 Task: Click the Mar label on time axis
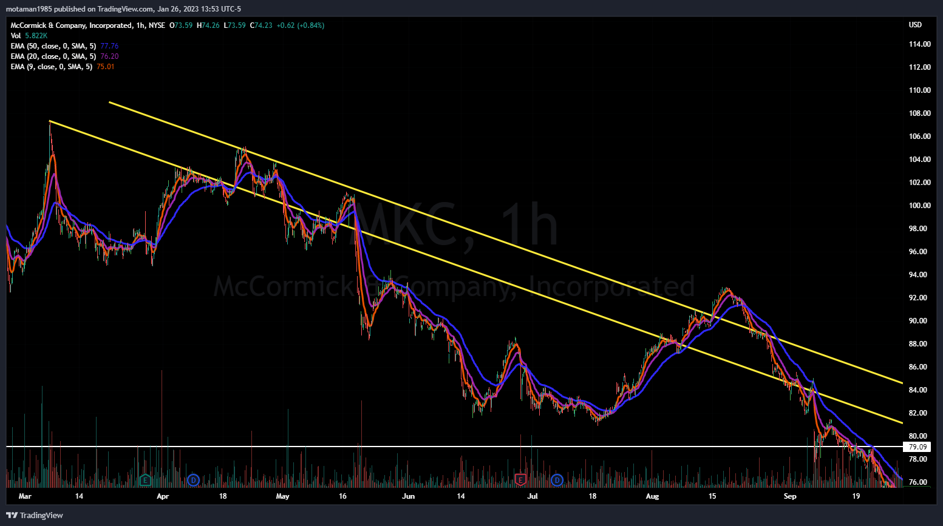pos(25,496)
